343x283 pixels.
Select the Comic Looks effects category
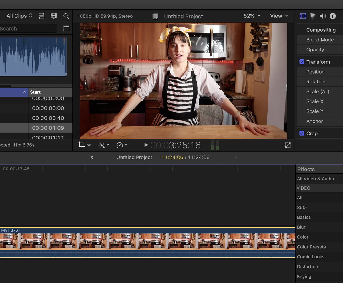pos(311,257)
